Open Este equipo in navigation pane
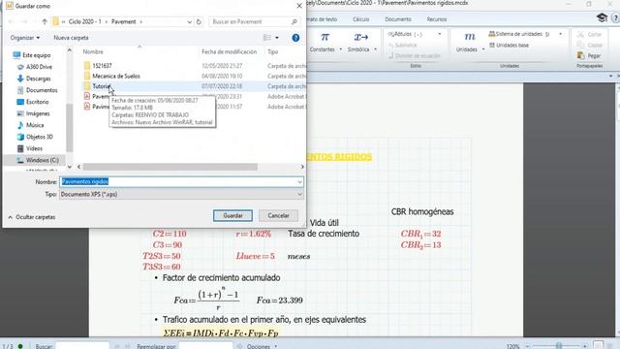 click(37, 55)
